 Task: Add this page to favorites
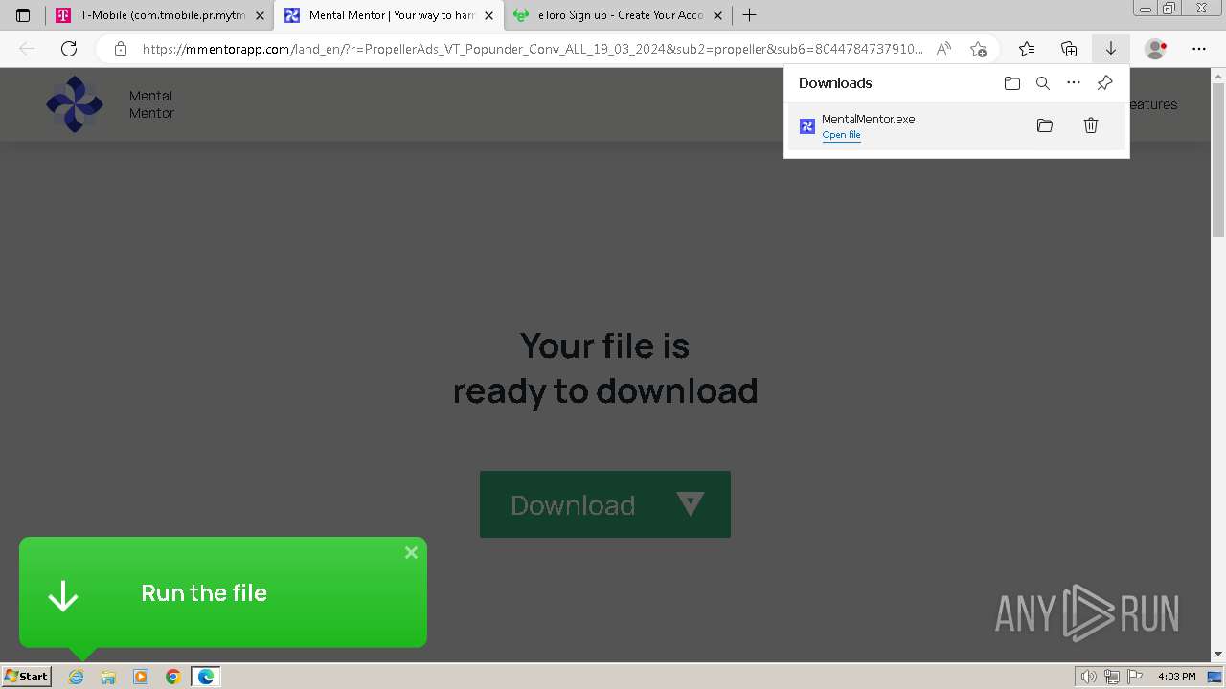977,49
